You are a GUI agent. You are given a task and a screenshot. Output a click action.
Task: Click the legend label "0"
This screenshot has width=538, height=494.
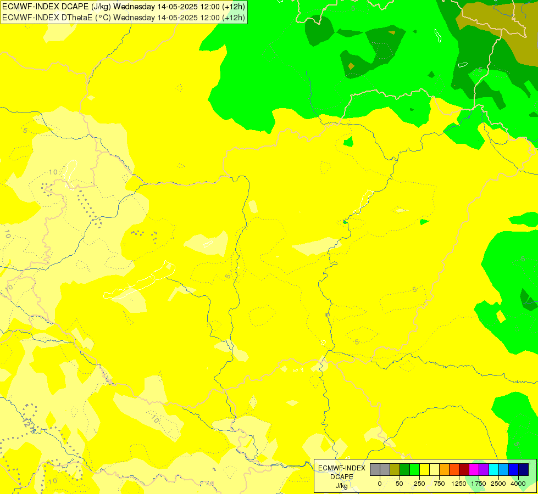tap(380, 484)
